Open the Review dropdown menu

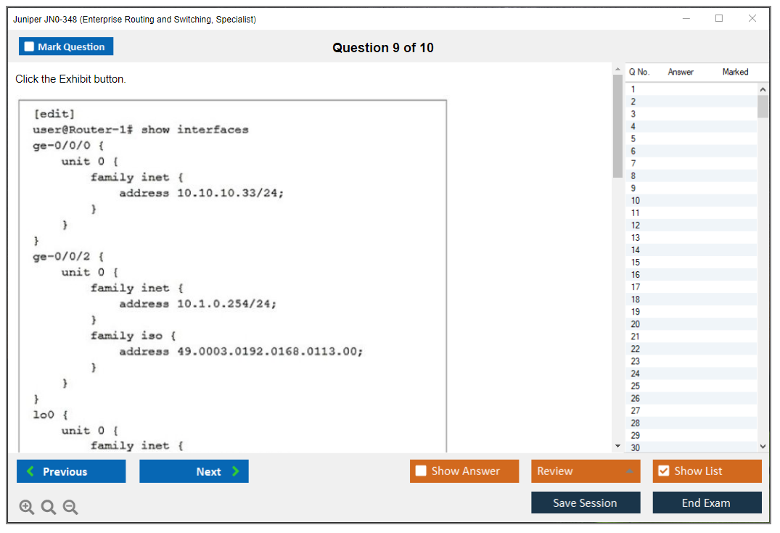pyautogui.click(x=586, y=471)
